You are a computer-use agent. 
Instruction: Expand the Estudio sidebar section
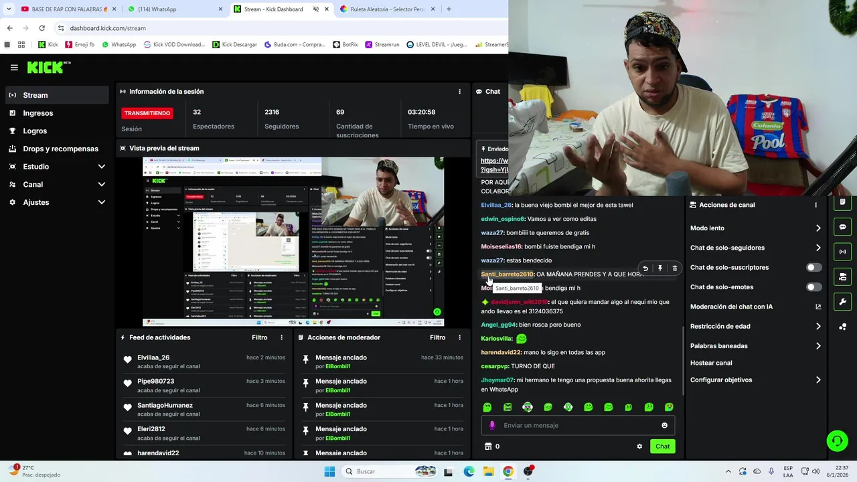pyautogui.click(x=56, y=167)
